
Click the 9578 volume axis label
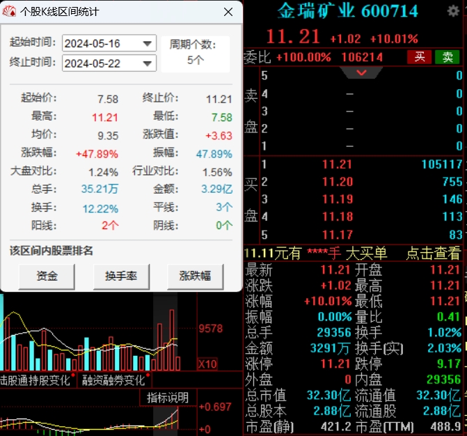[x=211, y=329]
